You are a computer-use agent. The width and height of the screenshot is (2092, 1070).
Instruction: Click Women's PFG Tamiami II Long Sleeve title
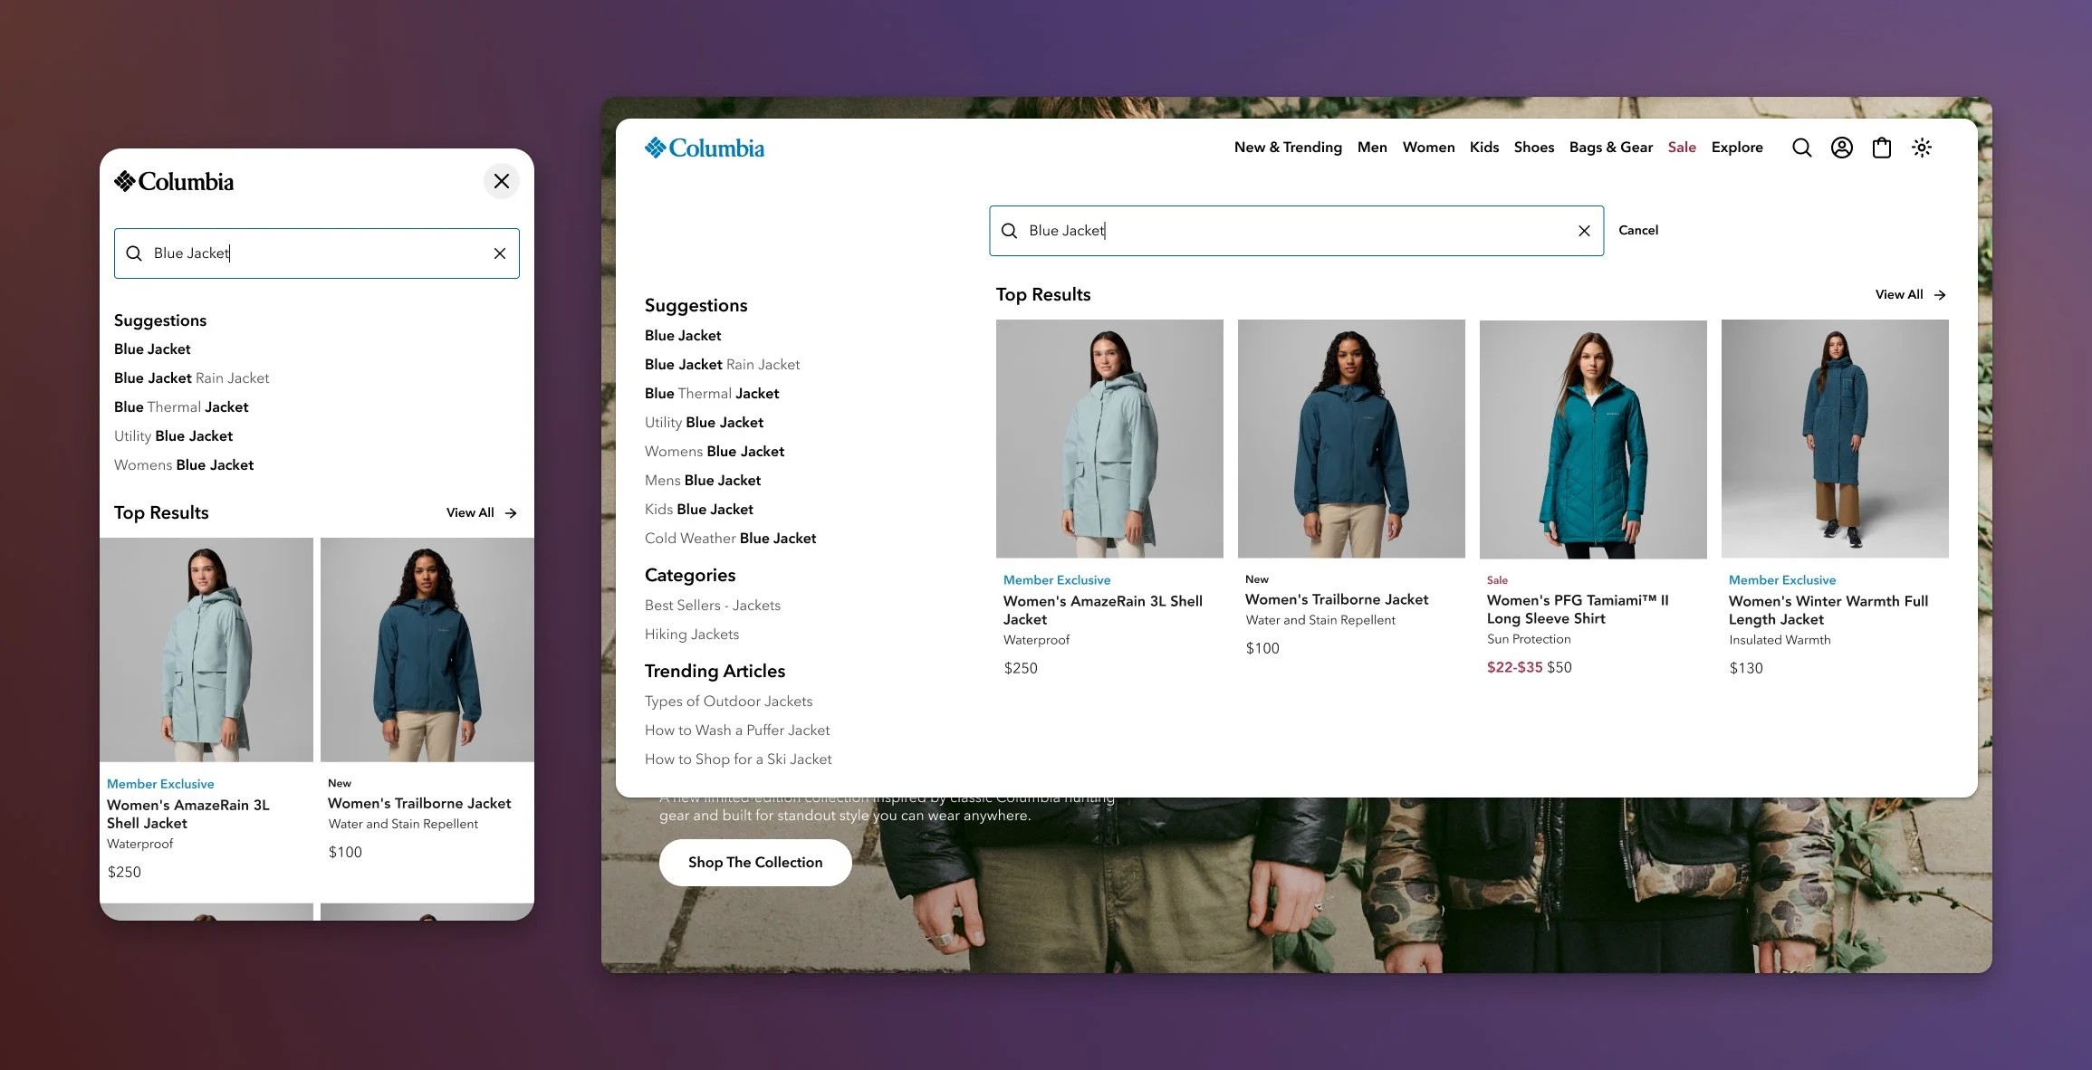point(1578,609)
